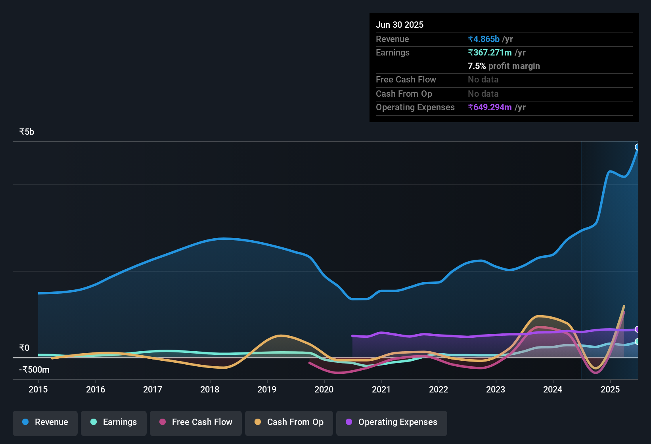Click the Jun 30 2025 tooltip header
Viewport: 651px width, 444px height.
(x=400, y=25)
